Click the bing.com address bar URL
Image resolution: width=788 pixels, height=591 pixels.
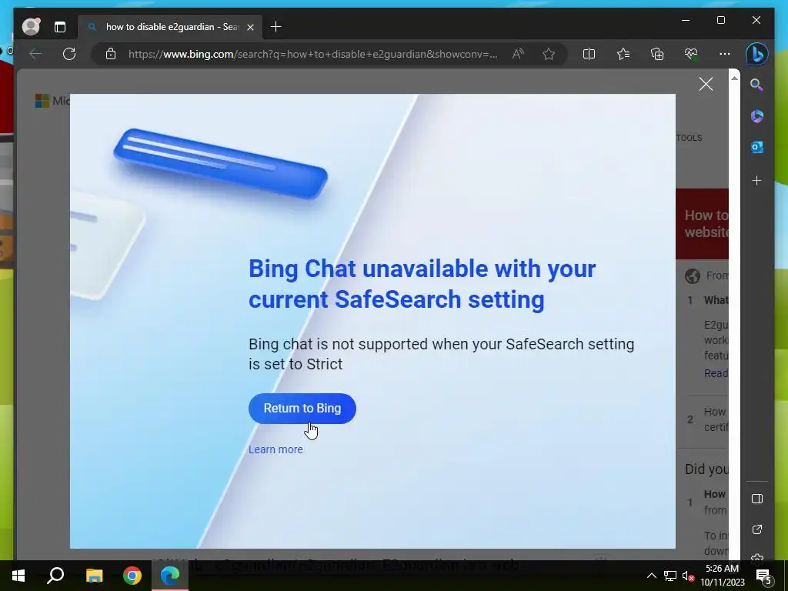[312, 54]
